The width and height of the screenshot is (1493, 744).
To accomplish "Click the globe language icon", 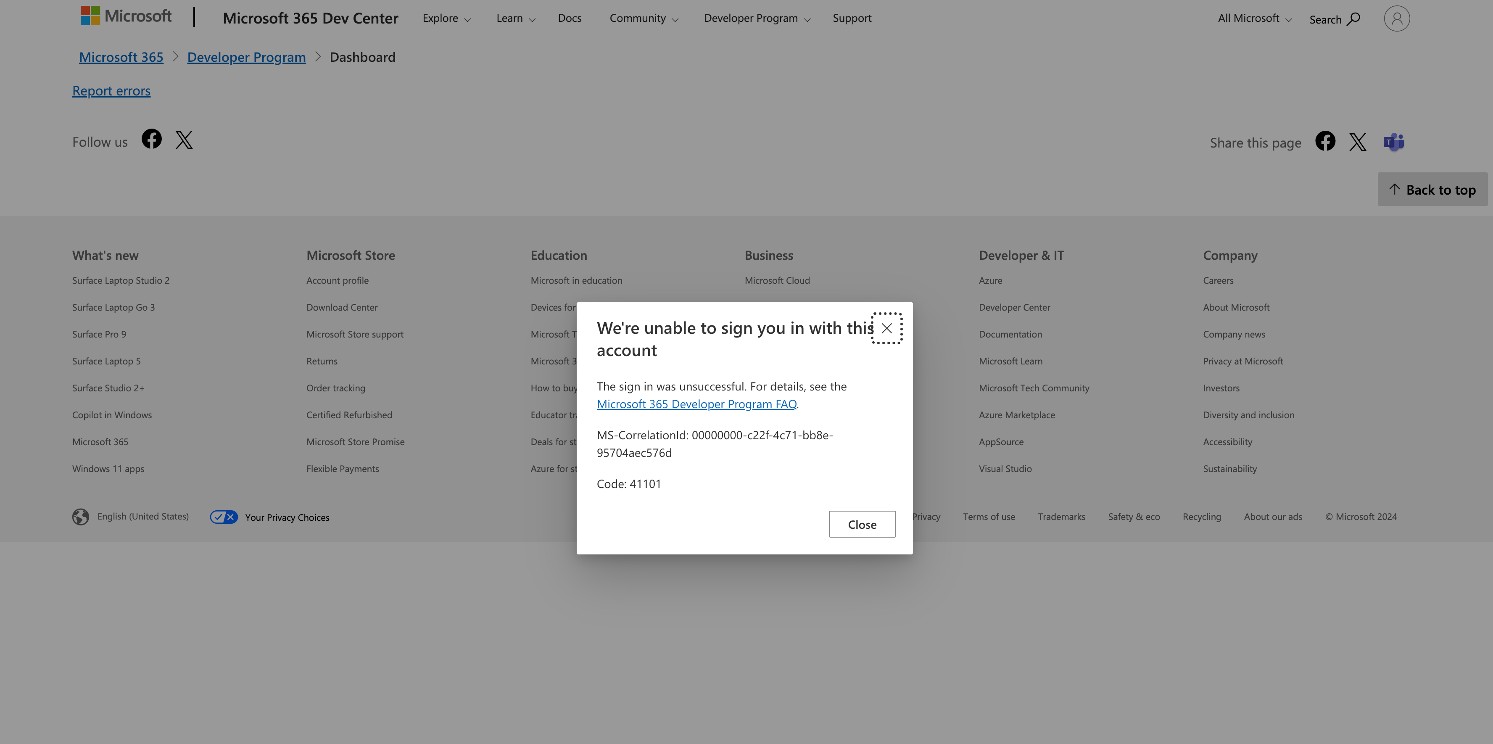I will point(81,517).
